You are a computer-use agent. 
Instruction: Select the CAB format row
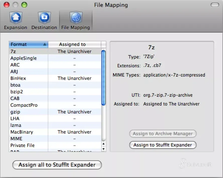point(55,98)
